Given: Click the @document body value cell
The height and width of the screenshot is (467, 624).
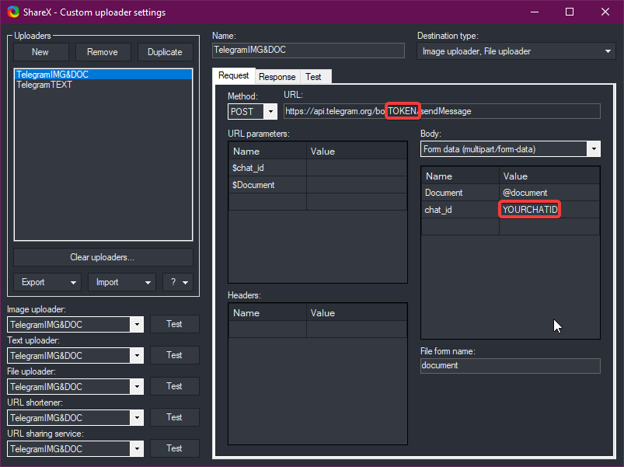Looking at the screenshot, I should pyautogui.click(x=549, y=193).
